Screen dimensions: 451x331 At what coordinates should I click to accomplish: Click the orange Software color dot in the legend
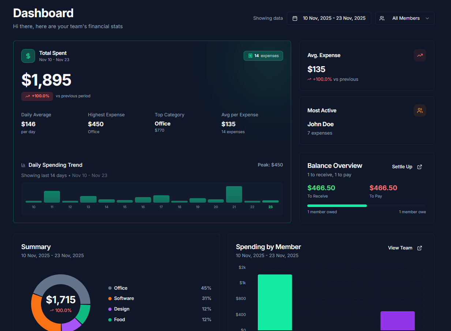coord(110,298)
